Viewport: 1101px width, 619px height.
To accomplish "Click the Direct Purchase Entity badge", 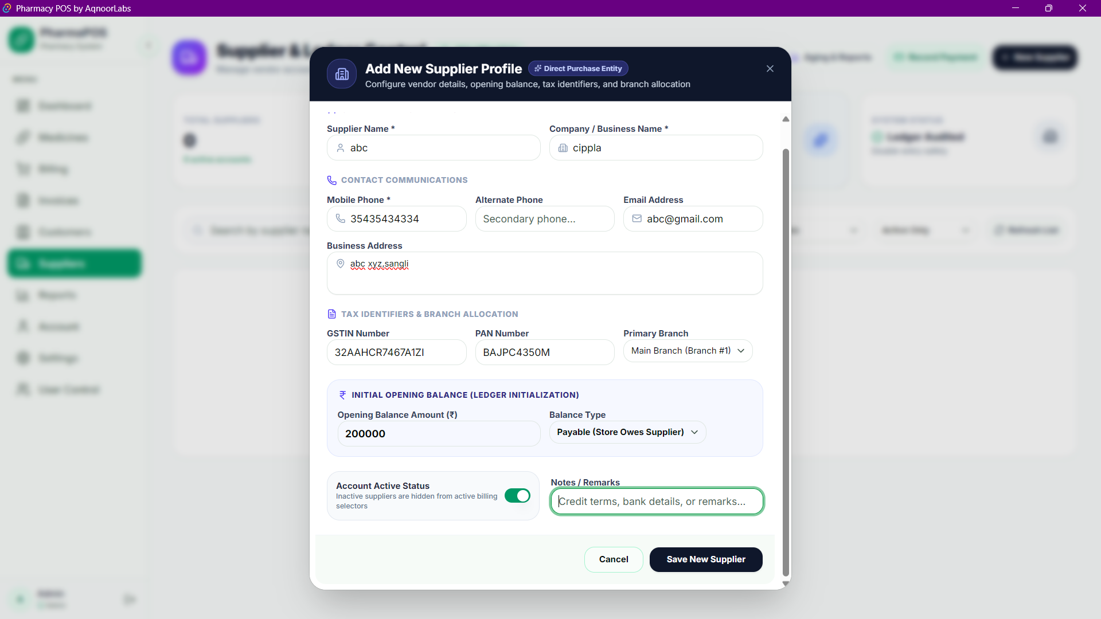I will [x=578, y=68].
